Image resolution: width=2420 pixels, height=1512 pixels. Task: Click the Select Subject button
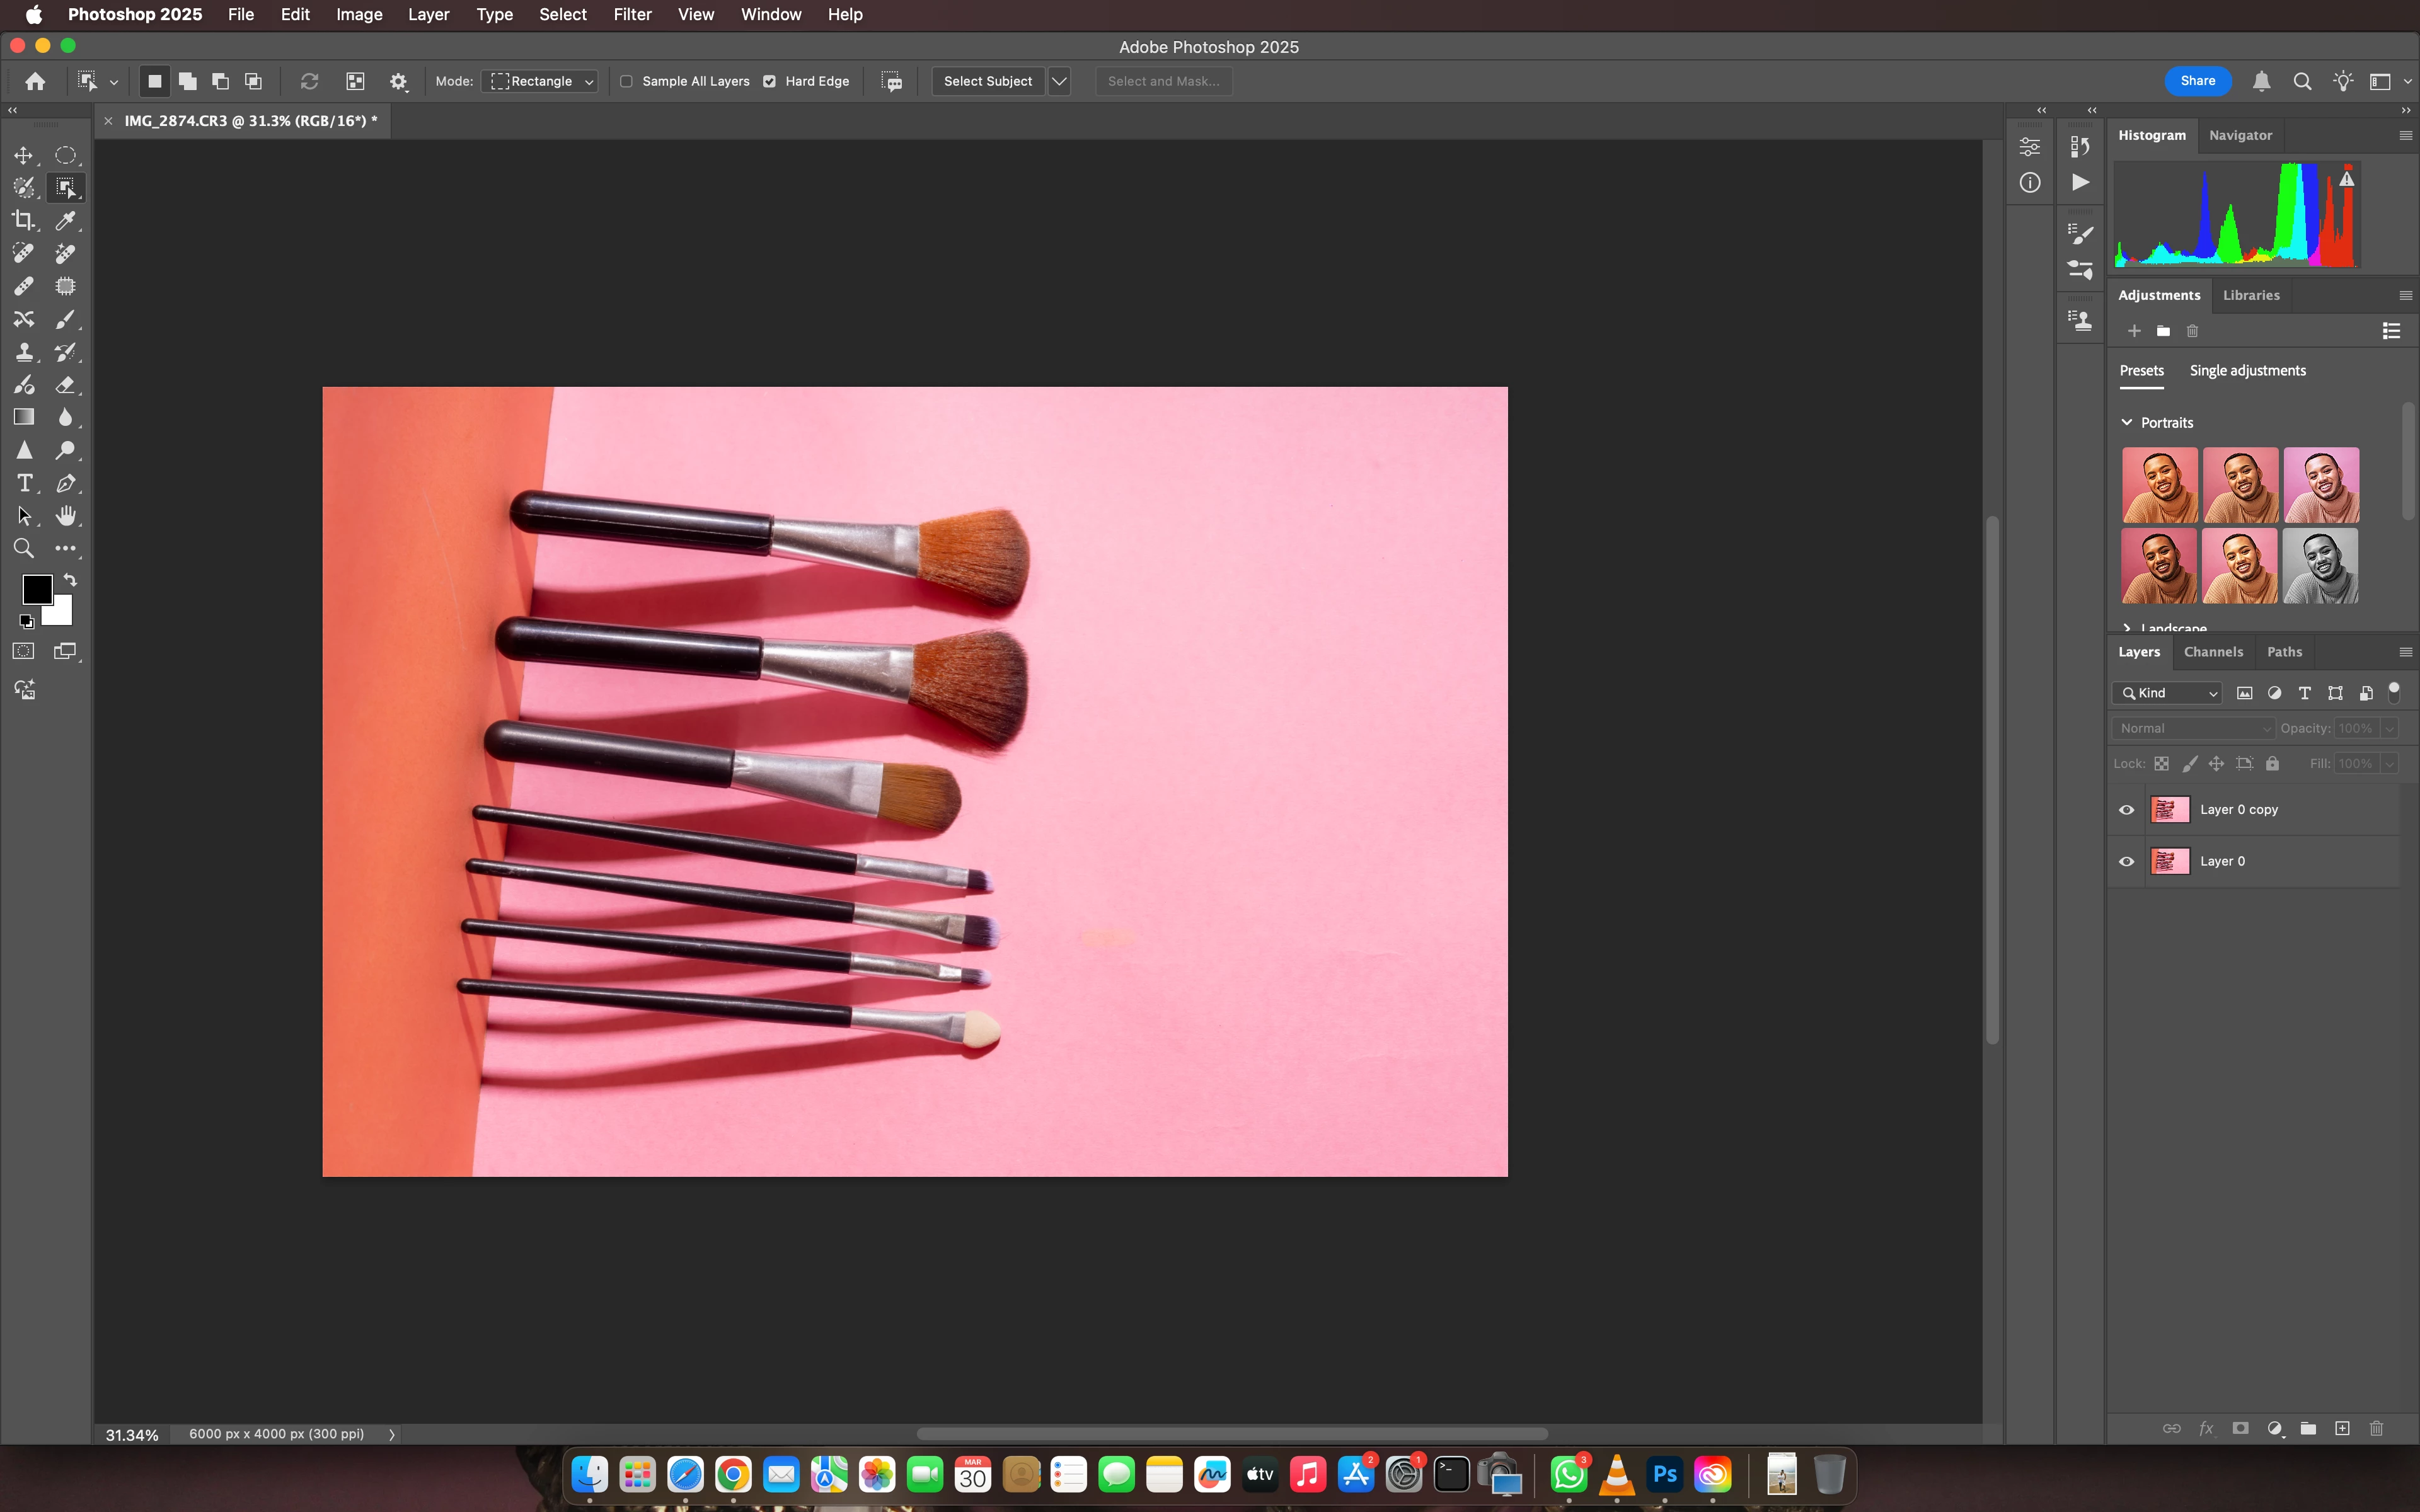pyautogui.click(x=987, y=81)
